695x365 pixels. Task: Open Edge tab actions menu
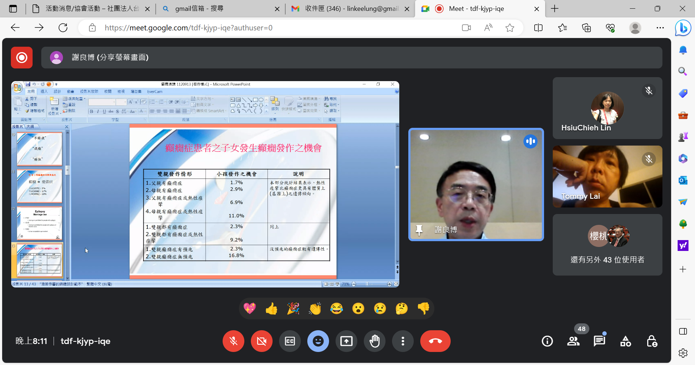(x=13, y=9)
